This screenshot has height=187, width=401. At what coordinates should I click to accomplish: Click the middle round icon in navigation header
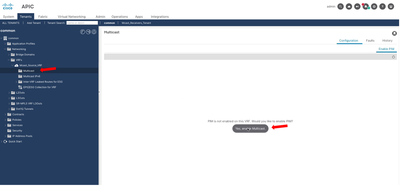pyautogui.click(x=88, y=32)
